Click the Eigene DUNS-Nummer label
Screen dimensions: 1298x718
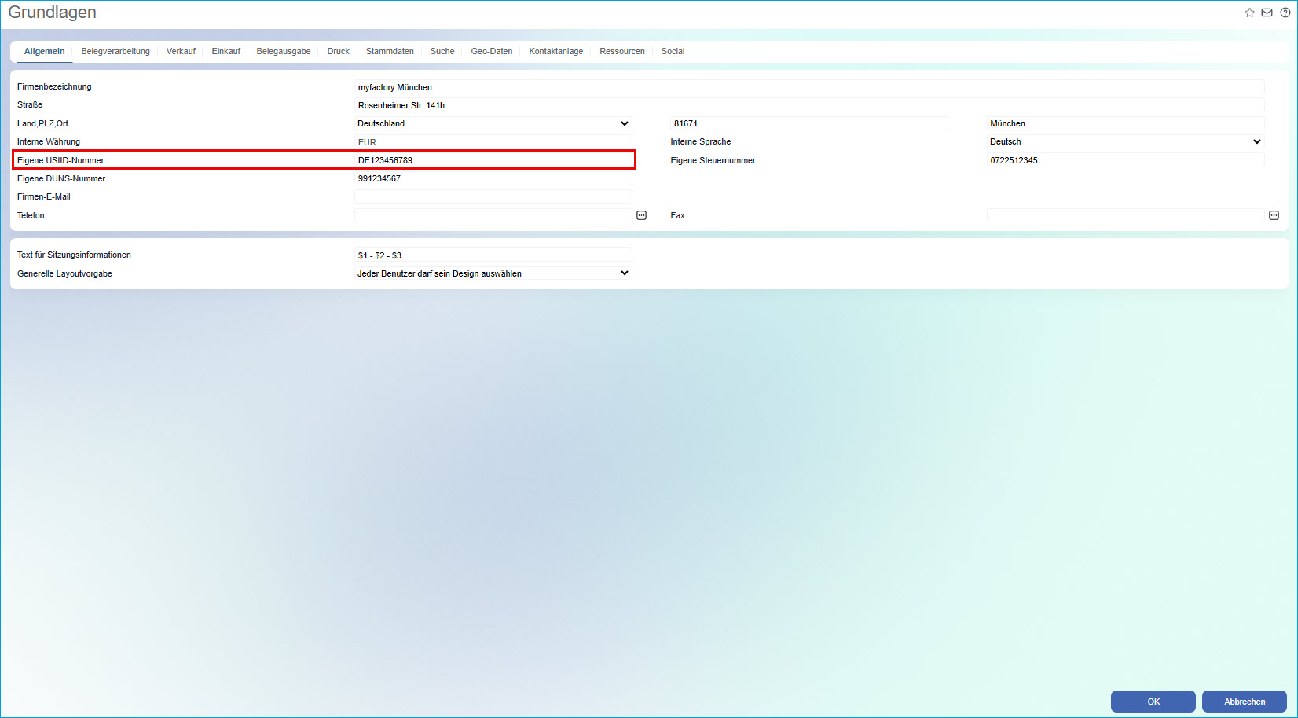[x=61, y=178]
